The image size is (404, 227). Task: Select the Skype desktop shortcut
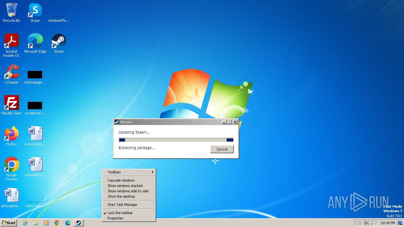(x=35, y=13)
